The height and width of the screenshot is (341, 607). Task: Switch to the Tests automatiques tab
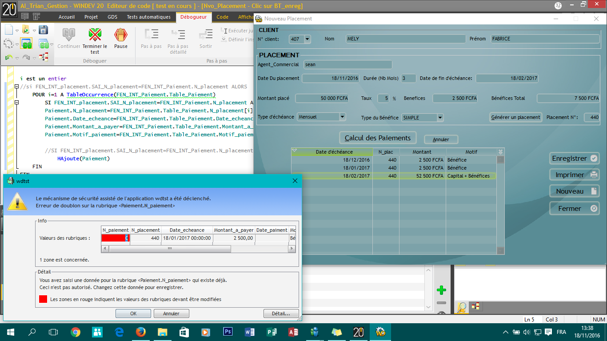coord(148,17)
